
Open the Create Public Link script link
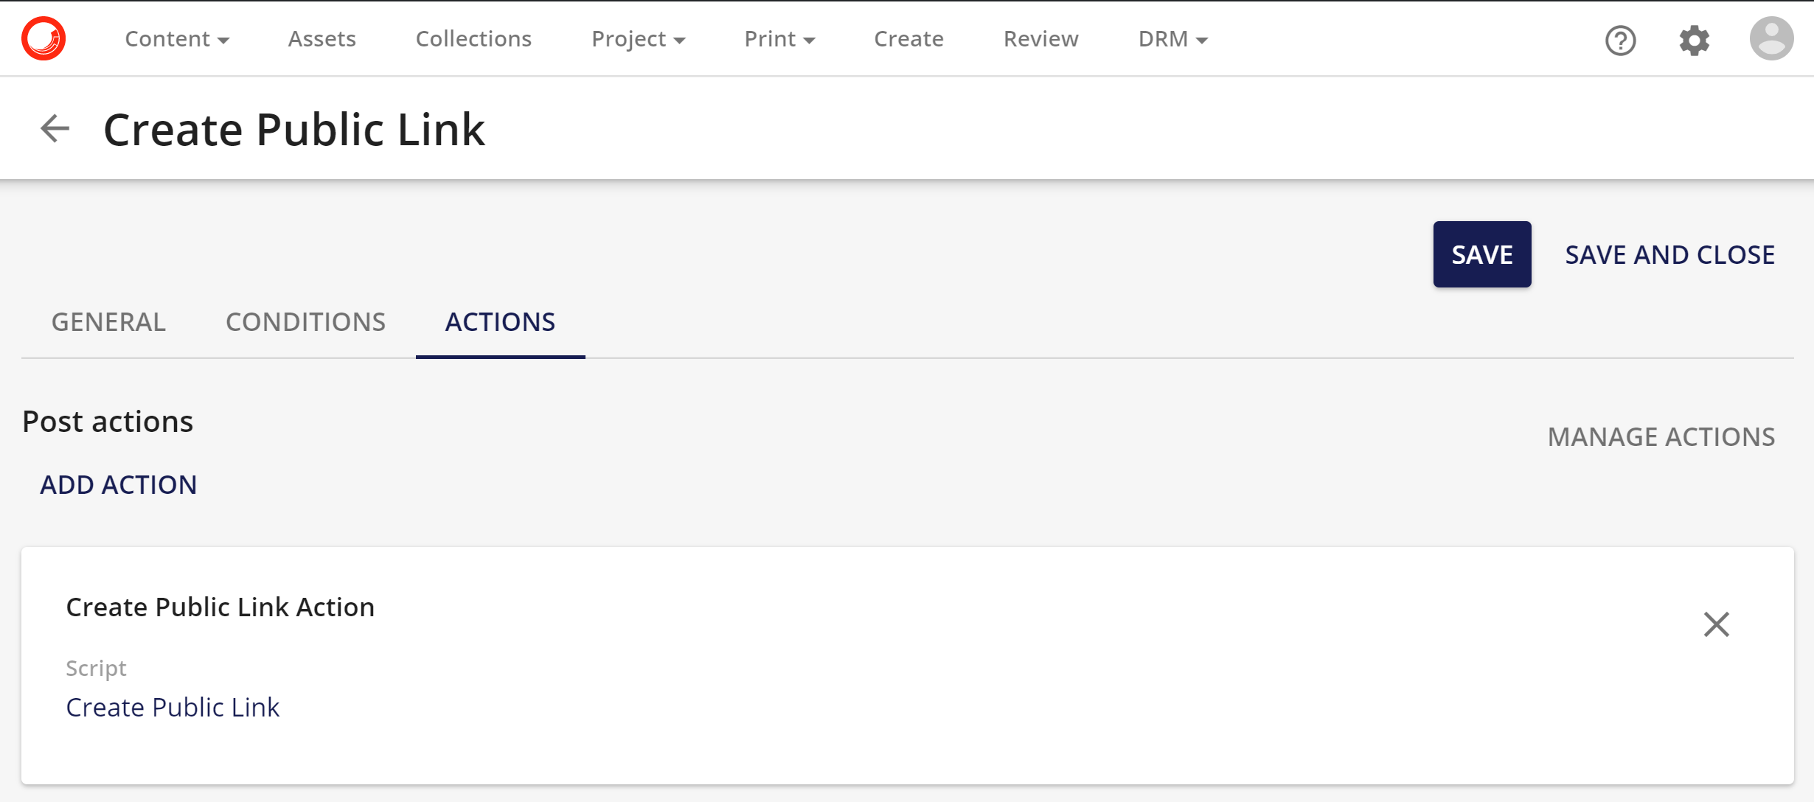click(173, 707)
